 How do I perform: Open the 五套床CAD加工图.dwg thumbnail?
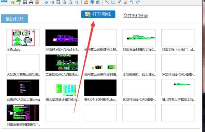click(23, 88)
